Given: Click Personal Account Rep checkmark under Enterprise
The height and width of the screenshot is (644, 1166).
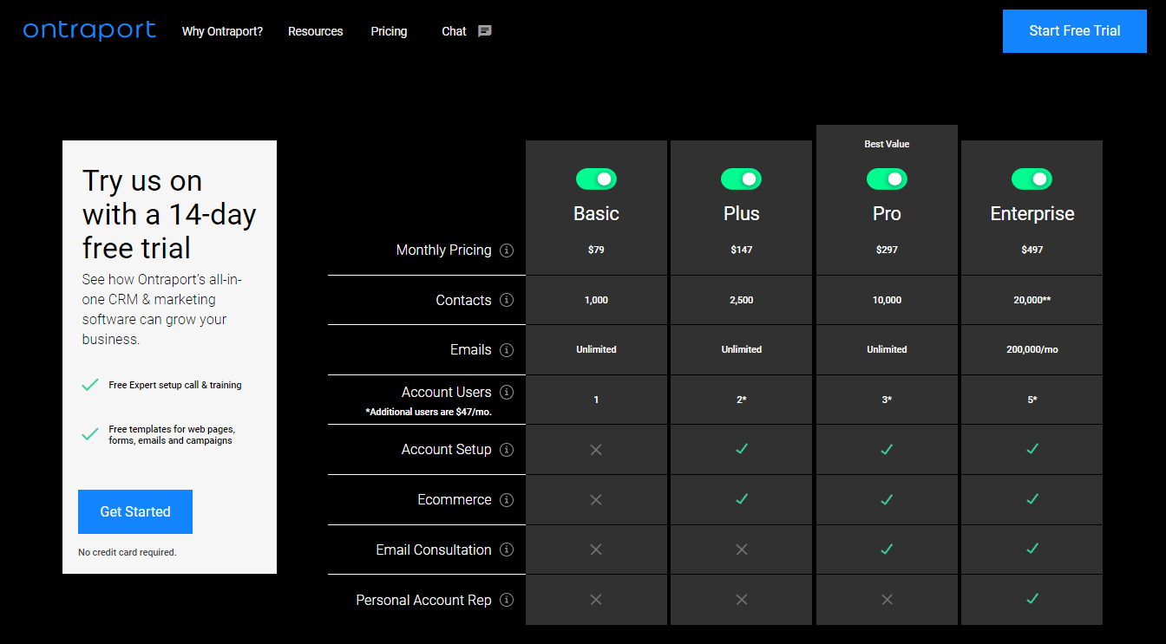Looking at the screenshot, I should point(1032,599).
